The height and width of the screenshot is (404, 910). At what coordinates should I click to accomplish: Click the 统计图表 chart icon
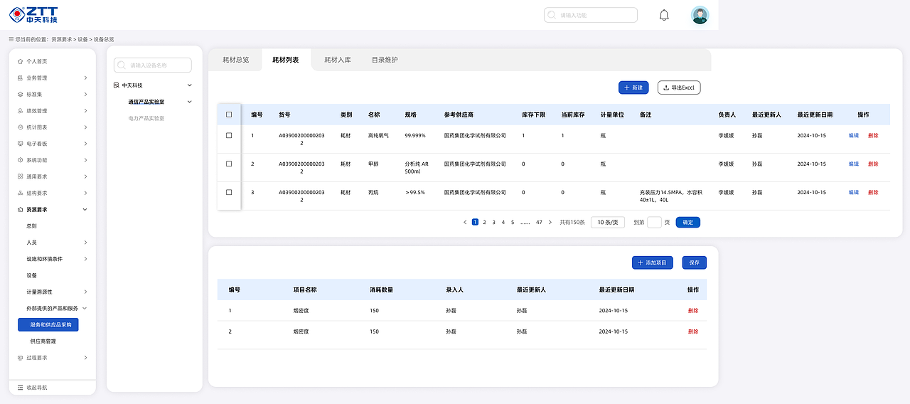20,127
